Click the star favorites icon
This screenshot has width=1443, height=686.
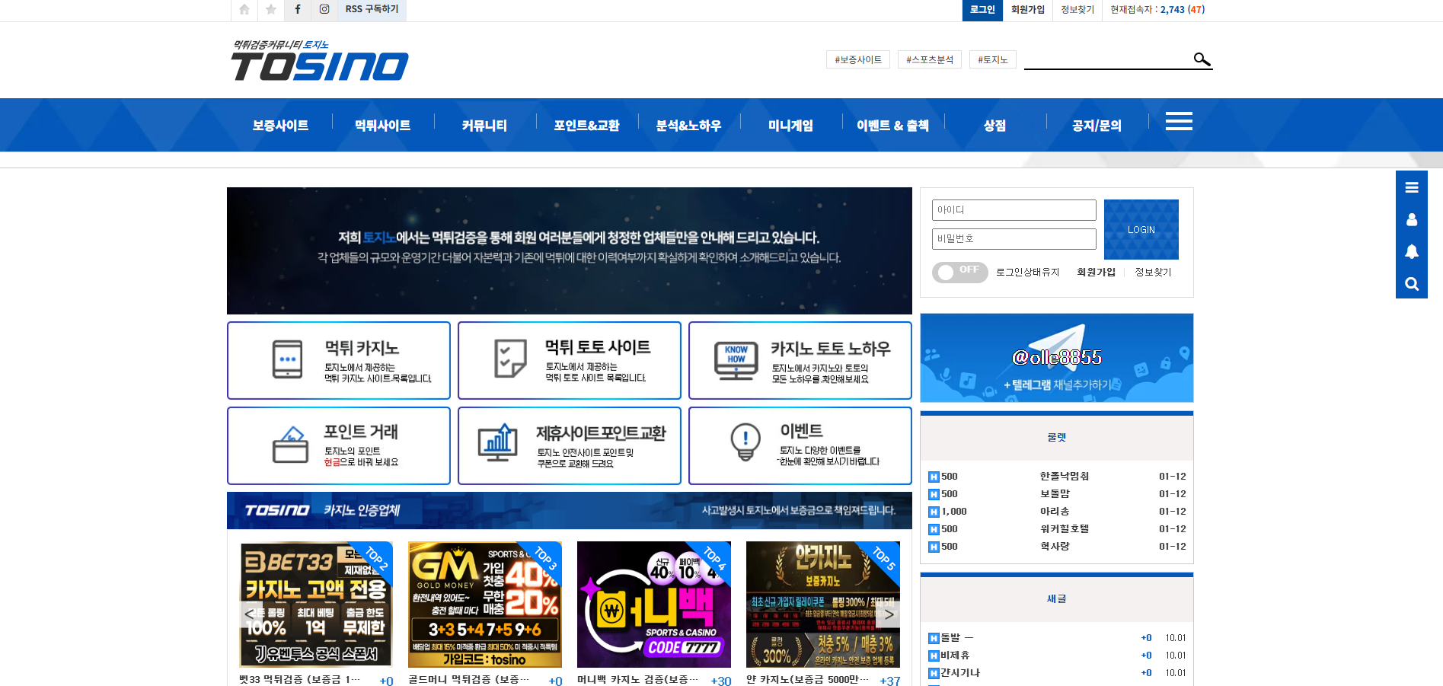(271, 10)
